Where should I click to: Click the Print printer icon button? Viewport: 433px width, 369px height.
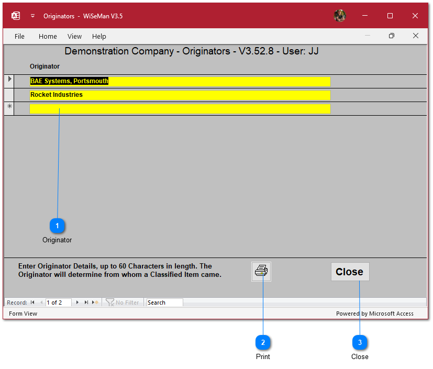(261, 272)
